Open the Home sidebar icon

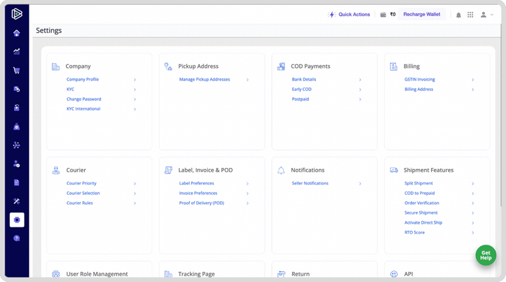16,33
